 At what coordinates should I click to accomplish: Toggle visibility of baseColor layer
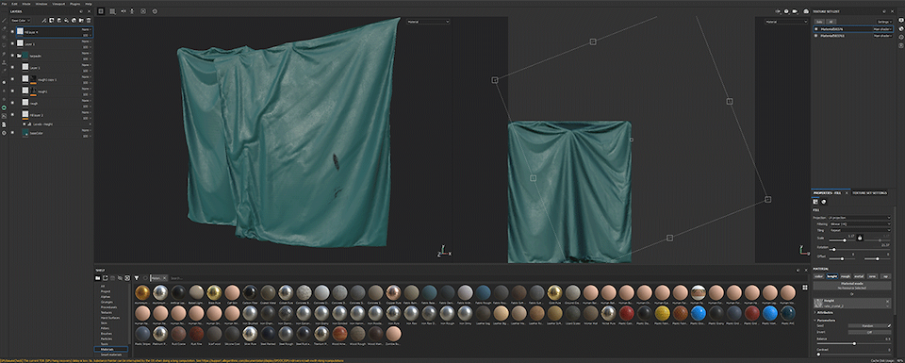(x=12, y=133)
